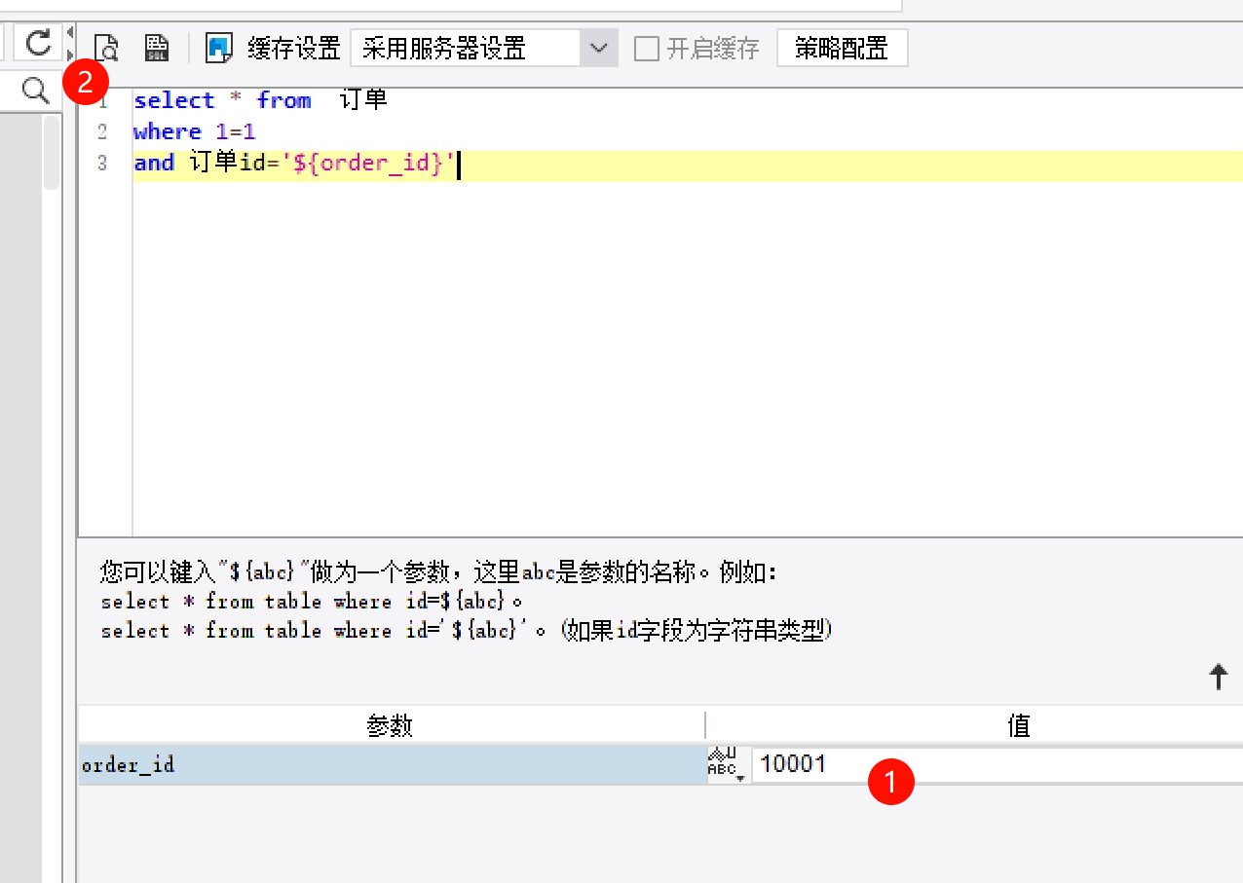The height and width of the screenshot is (883, 1243).
Task: Click the SQL line with 订单id='${order_id}'
Action: point(294,164)
